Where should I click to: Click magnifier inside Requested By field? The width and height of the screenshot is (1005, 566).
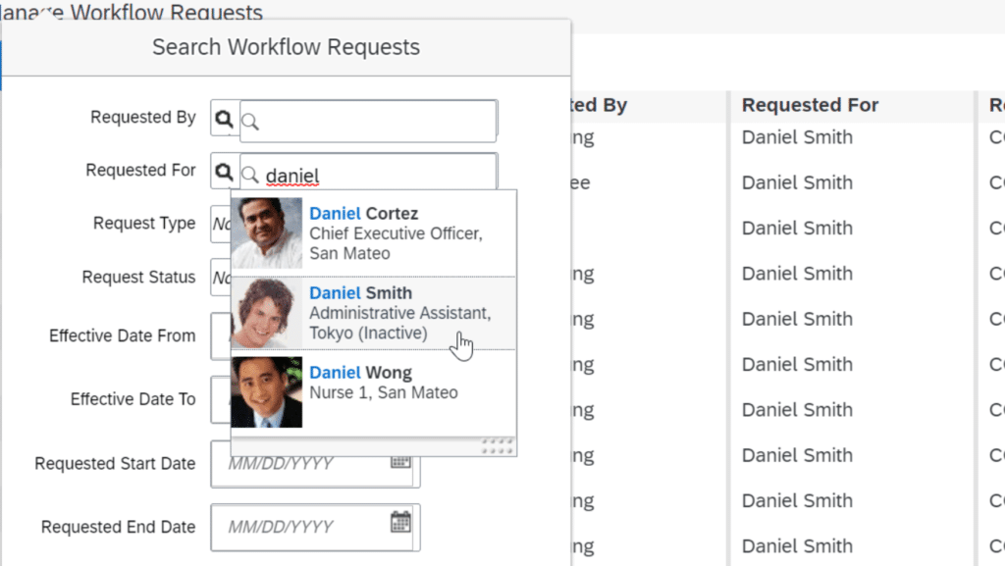tap(251, 122)
